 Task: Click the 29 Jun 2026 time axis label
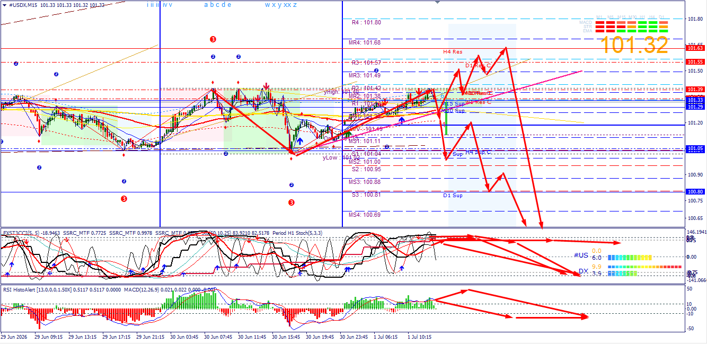tap(14, 337)
